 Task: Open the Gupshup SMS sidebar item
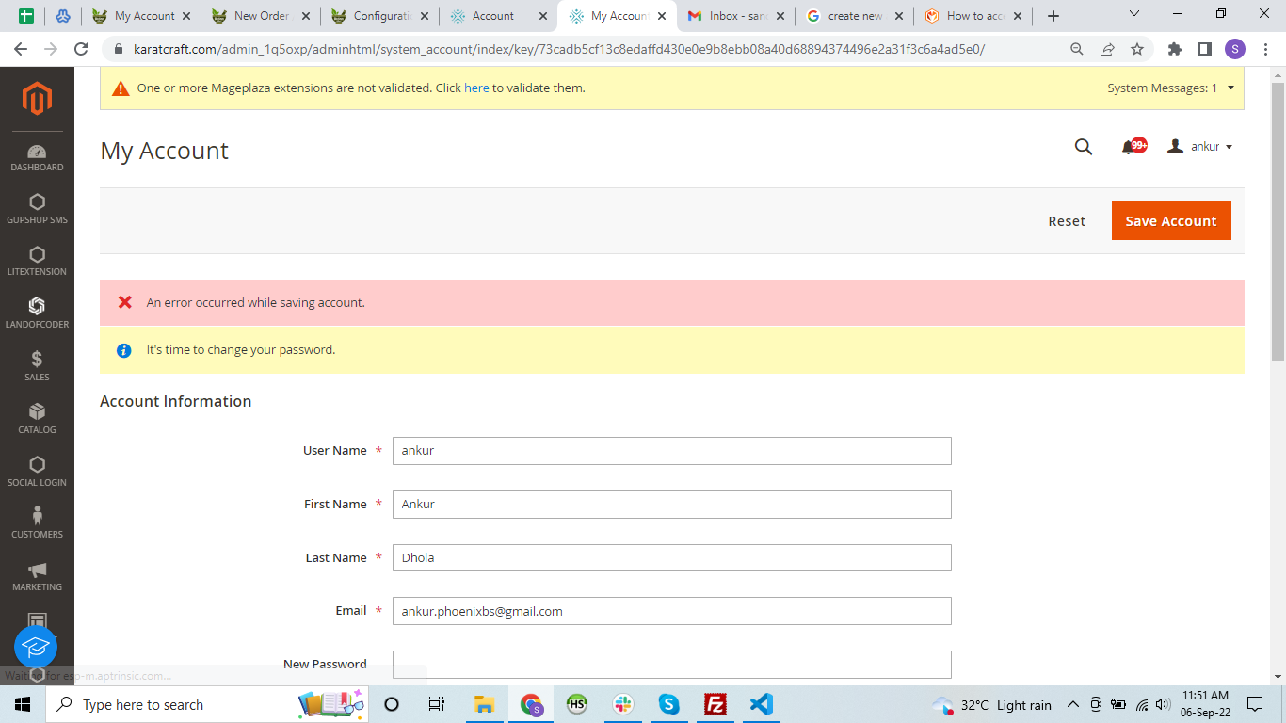tap(37, 209)
